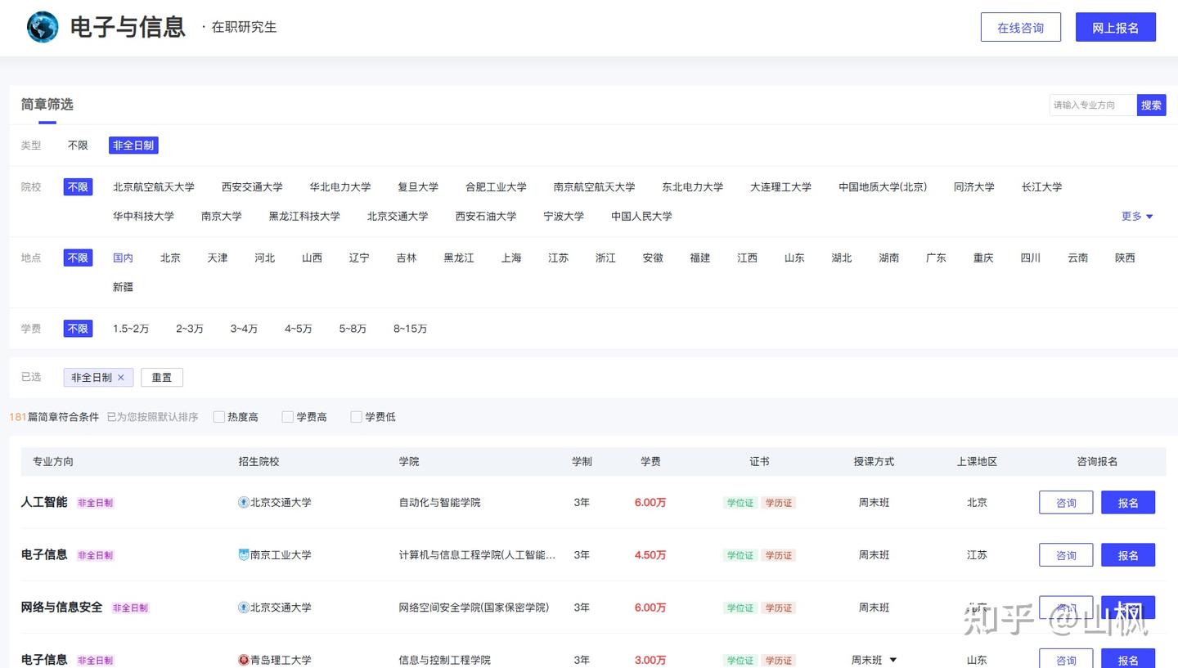Click the 自动化与智能学院 college cell
1178x668 pixels.
tap(439, 503)
